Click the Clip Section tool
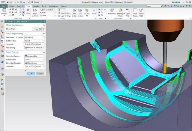The image size is (192, 131). [80, 13]
